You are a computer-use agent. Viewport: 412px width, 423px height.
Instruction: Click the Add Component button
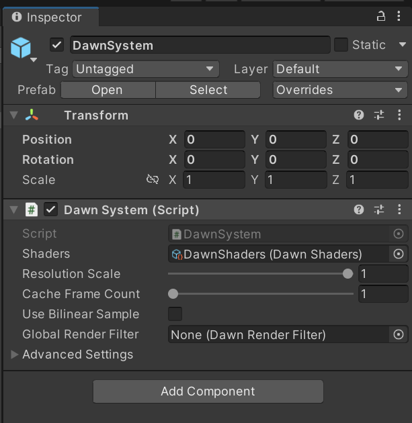tap(208, 391)
